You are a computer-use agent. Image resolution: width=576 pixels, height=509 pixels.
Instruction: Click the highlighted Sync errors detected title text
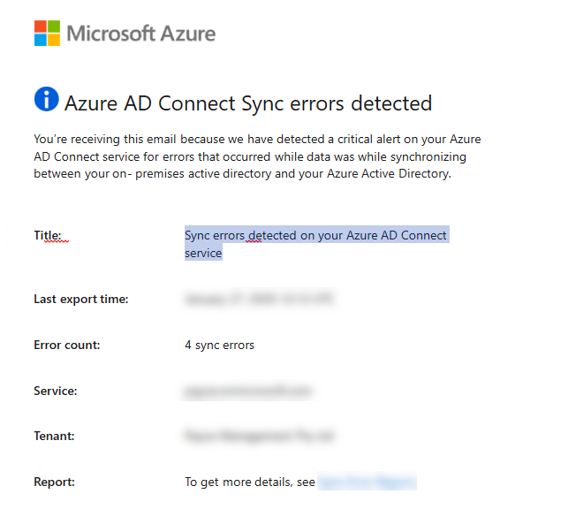(x=315, y=235)
